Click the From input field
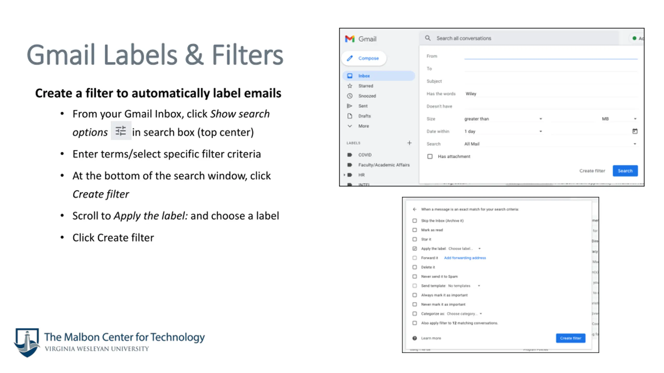 coord(551,56)
